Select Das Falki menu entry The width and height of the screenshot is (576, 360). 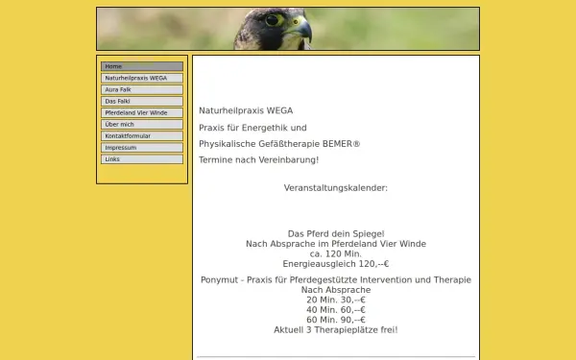pos(142,102)
